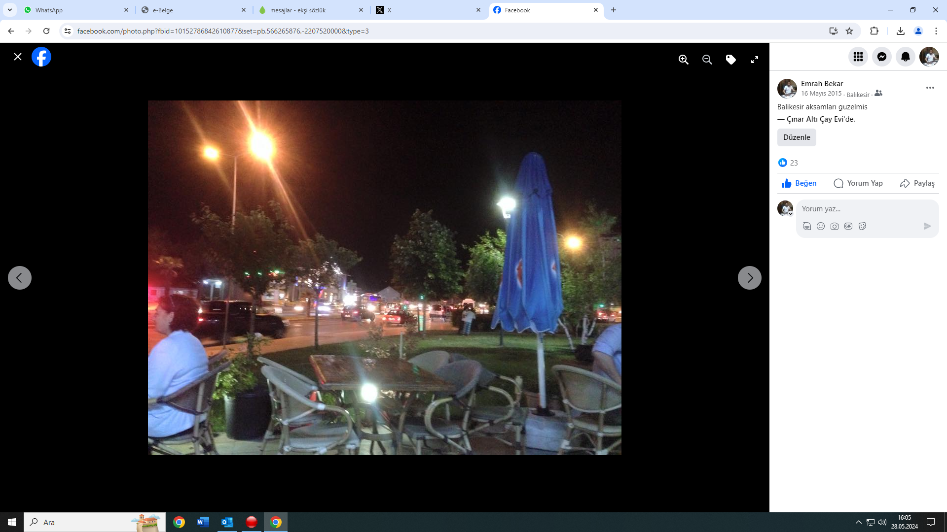Open the Chrome profile icon

coord(918,31)
